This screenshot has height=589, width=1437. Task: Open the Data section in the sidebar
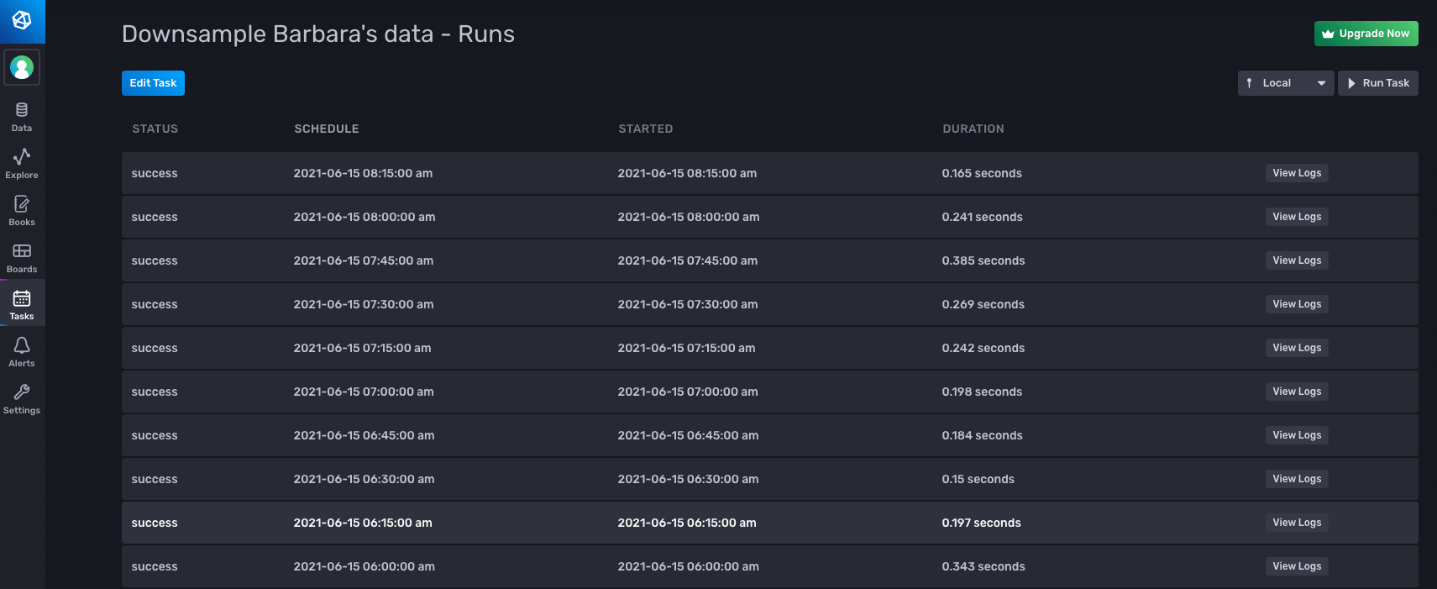(x=22, y=117)
